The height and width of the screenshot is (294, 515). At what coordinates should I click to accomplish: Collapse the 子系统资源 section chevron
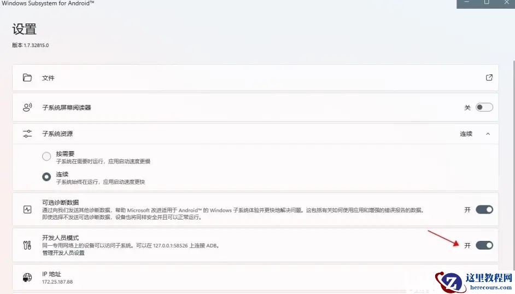pyautogui.click(x=488, y=134)
